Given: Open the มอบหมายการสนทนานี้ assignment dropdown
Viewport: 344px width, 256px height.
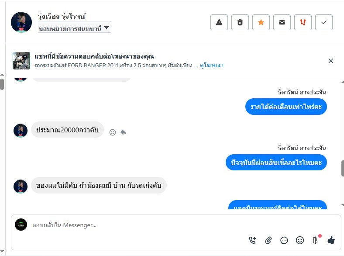Looking at the screenshot, I should click(75, 28).
